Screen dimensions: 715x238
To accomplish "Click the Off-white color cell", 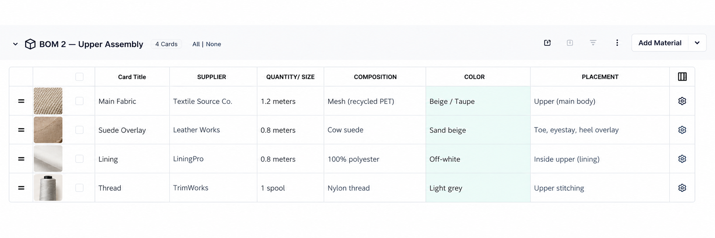I will pyautogui.click(x=478, y=159).
